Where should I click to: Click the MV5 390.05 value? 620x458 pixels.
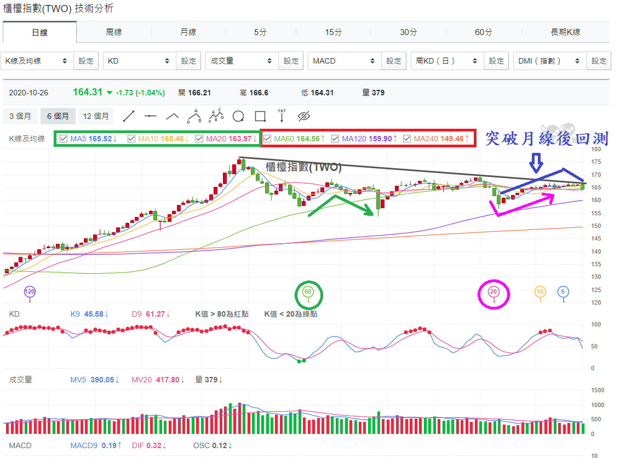click(95, 380)
